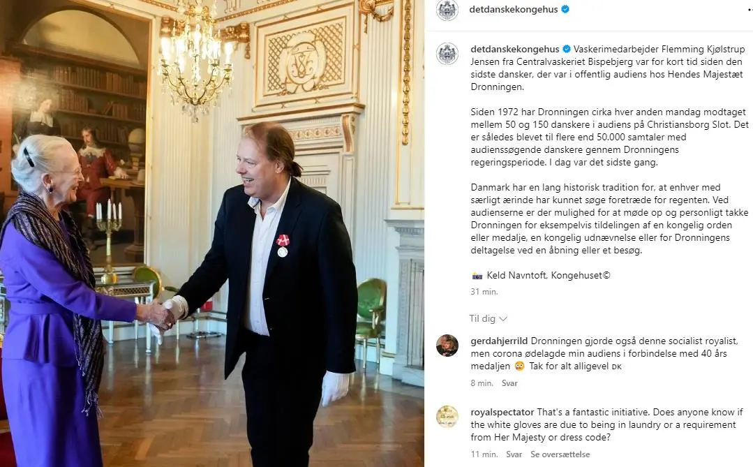Expand the 'Til dig' sorting dropdown
Image resolution: width=753 pixels, height=467 pixels.
489,318
